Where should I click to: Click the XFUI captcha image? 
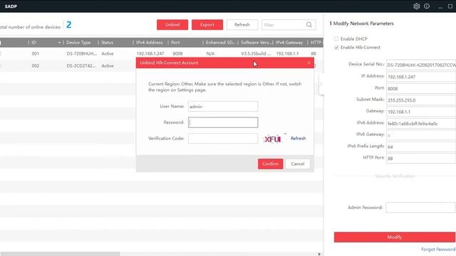(x=273, y=139)
